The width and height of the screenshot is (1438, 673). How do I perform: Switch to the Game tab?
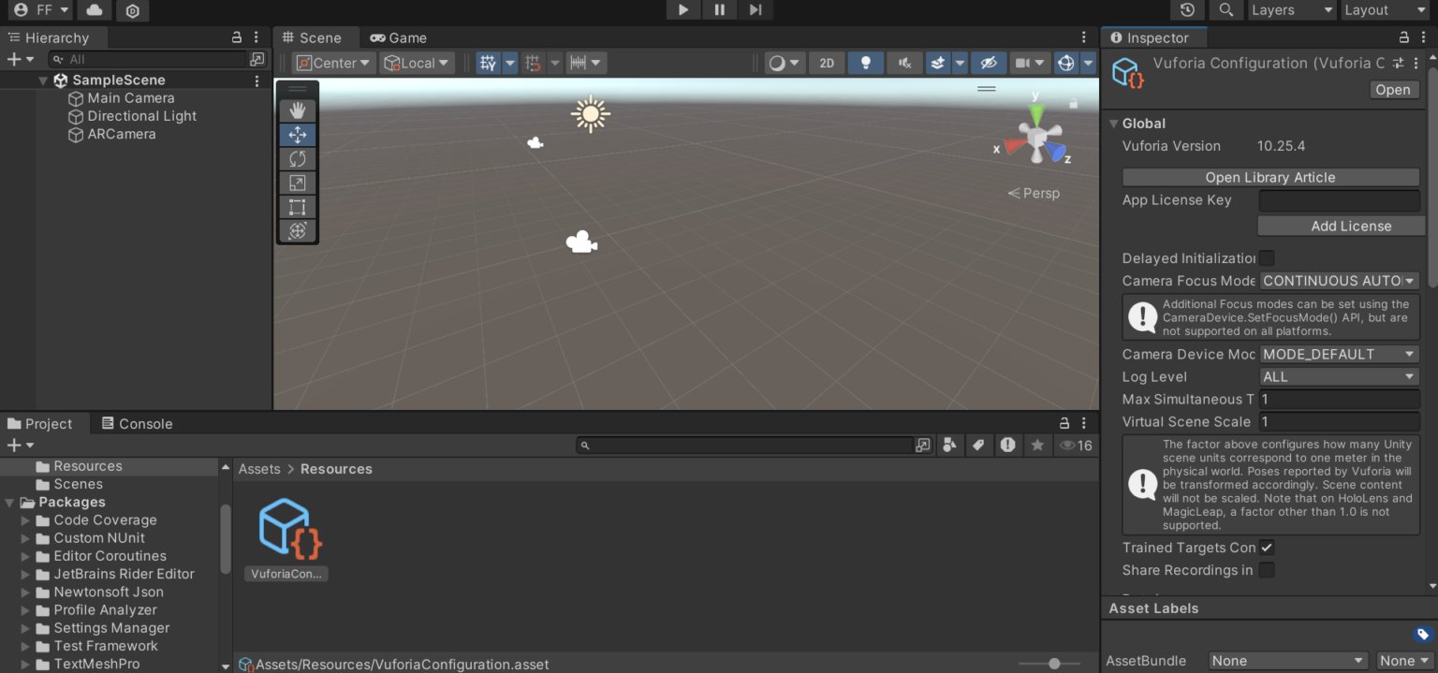pyautogui.click(x=398, y=38)
